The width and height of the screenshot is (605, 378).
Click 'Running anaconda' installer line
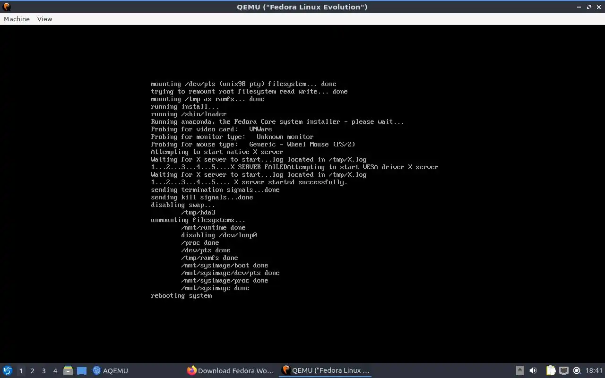coord(277,121)
